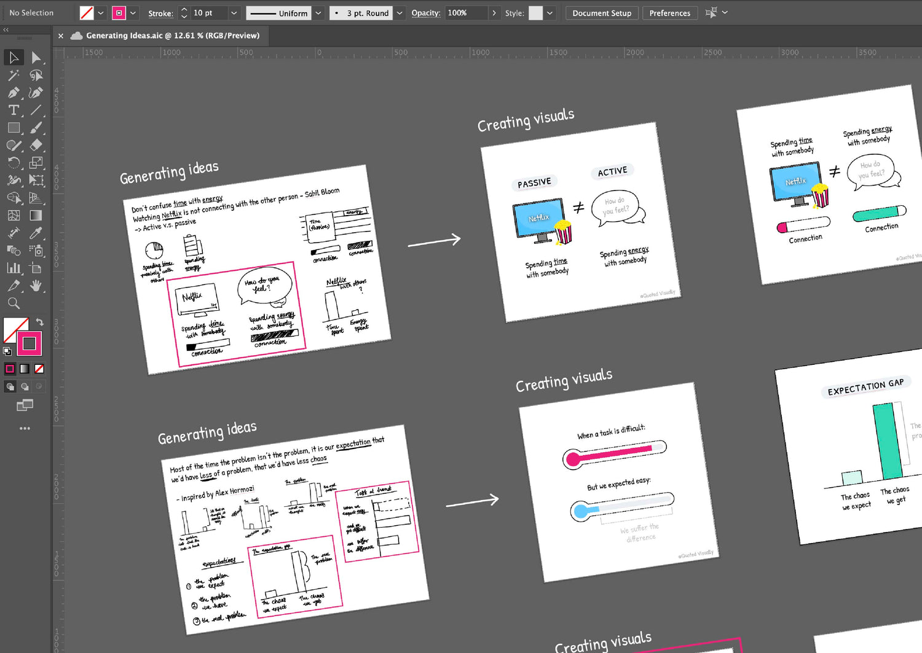Select the Hand tool
Viewport: 922px width, 653px height.
pos(36,286)
